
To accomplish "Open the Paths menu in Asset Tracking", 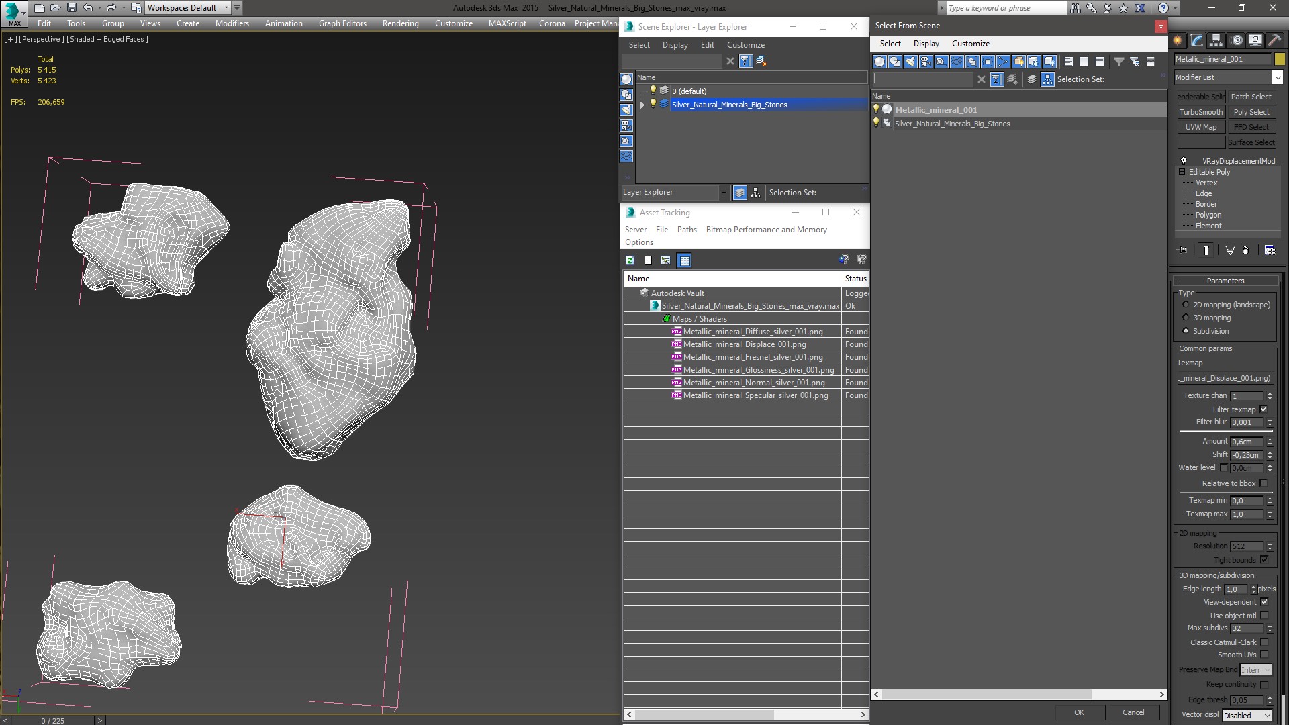I will [x=687, y=230].
